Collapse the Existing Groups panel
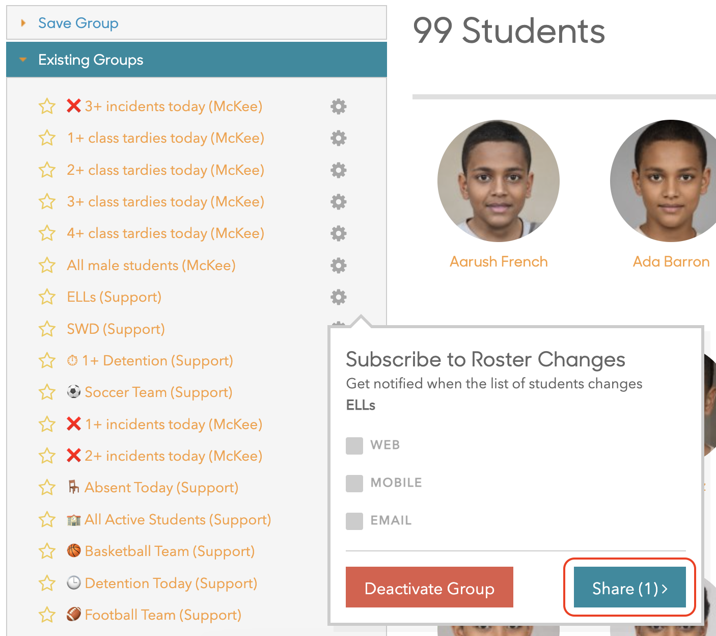The width and height of the screenshot is (716, 636). tap(91, 60)
